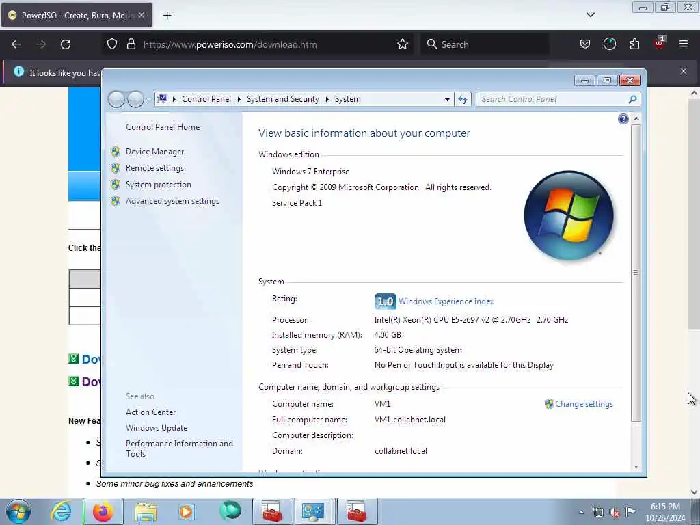Open list all tabs dropdown chevron
Screen dimensions: 700x525
tap(590, 15)
